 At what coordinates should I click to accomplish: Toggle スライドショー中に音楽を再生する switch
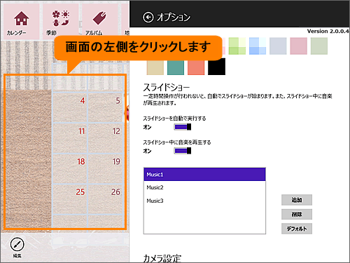[x=183, y=151]
